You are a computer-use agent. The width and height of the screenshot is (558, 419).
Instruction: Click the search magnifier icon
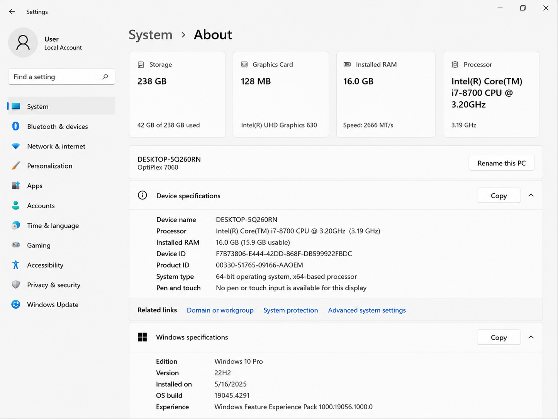105,77
